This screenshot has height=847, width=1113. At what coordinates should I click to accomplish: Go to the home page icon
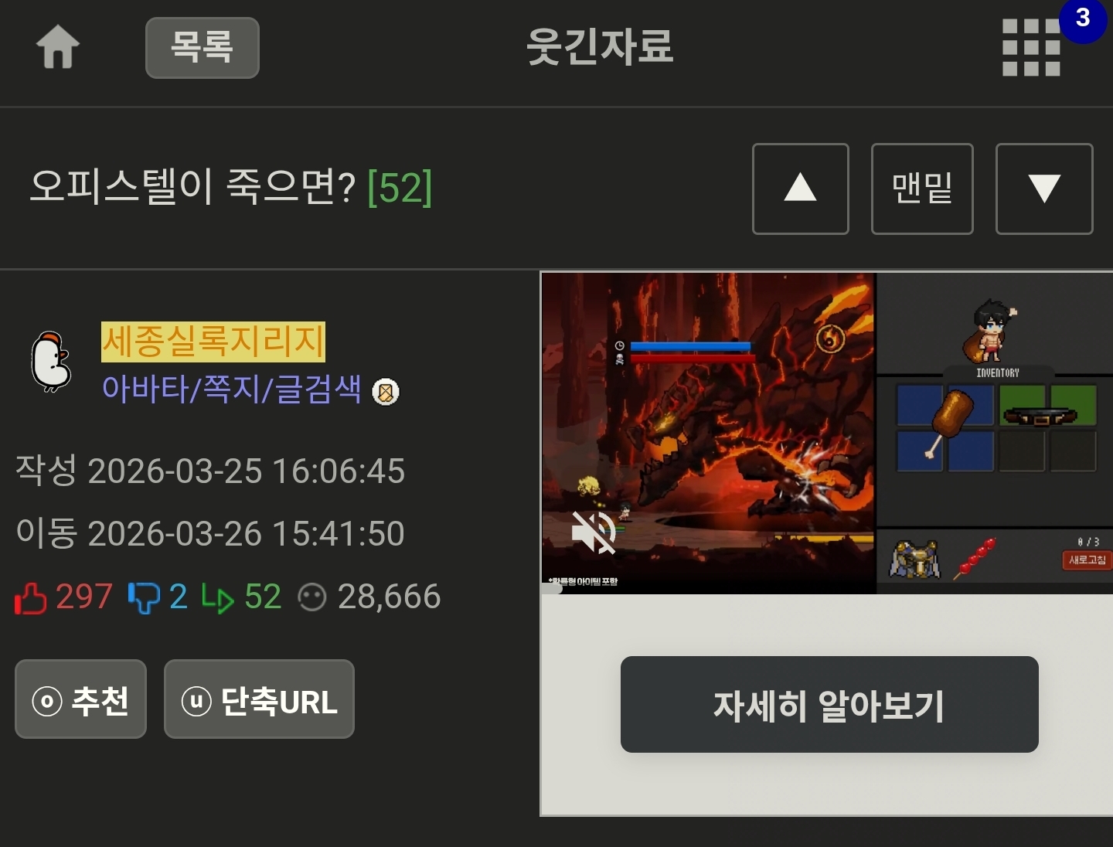coord(58,47)
